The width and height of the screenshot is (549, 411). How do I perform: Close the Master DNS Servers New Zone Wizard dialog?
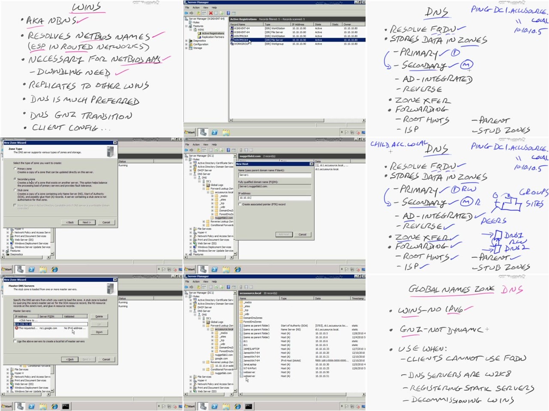114,280
